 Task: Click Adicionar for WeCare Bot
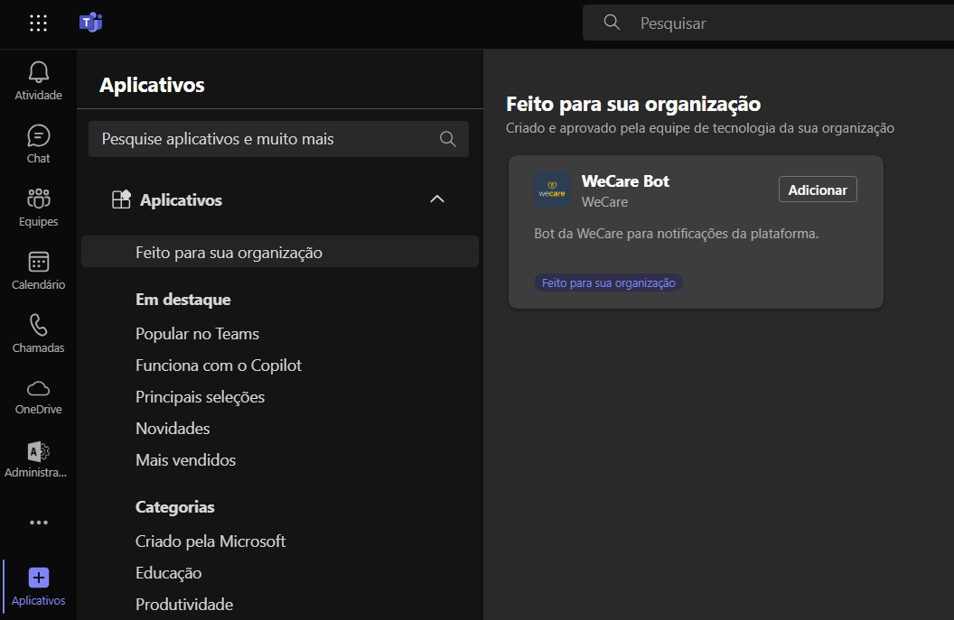pos(818,190)
